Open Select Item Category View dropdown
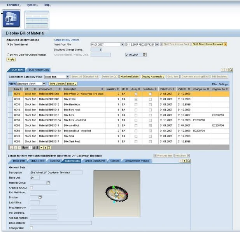 (67, 77)
